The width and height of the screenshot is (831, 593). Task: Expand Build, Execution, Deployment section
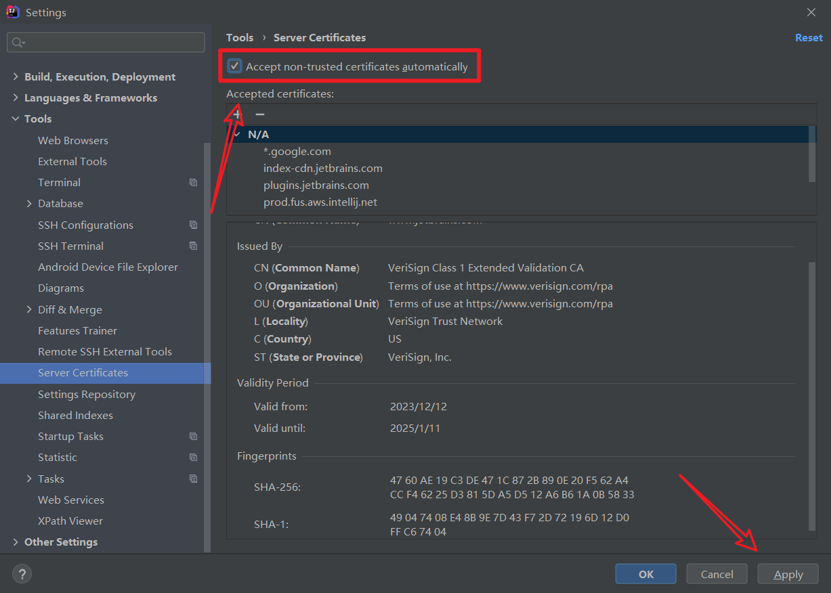pos(16,76)
